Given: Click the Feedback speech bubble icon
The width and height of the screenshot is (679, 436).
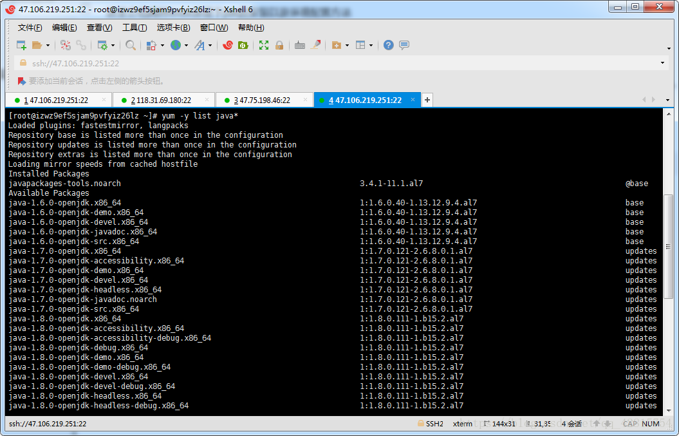Looking at the screenshot, I should point(404,45).
